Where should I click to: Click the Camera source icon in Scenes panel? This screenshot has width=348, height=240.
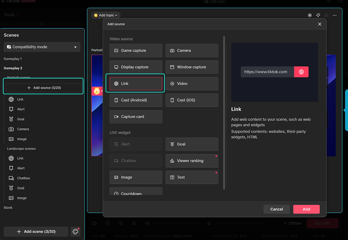(x=11, y=129)
